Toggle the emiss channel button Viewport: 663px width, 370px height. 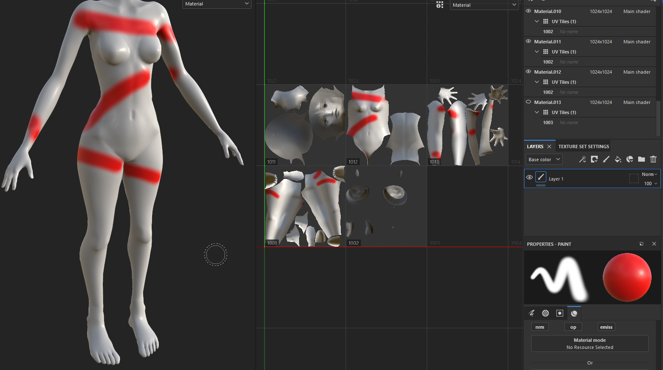point(606,327)
